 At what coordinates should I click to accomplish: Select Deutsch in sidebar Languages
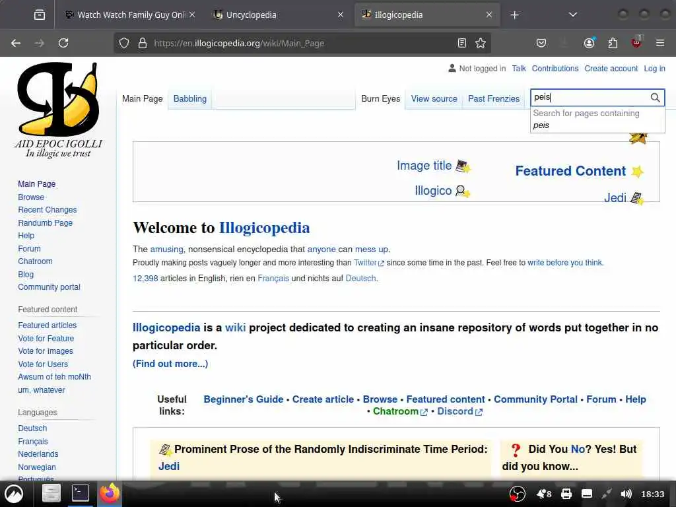coord(32,428)
